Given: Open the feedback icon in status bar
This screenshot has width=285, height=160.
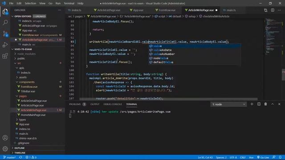Looking at the screenshot, I should tap(274, 157).
